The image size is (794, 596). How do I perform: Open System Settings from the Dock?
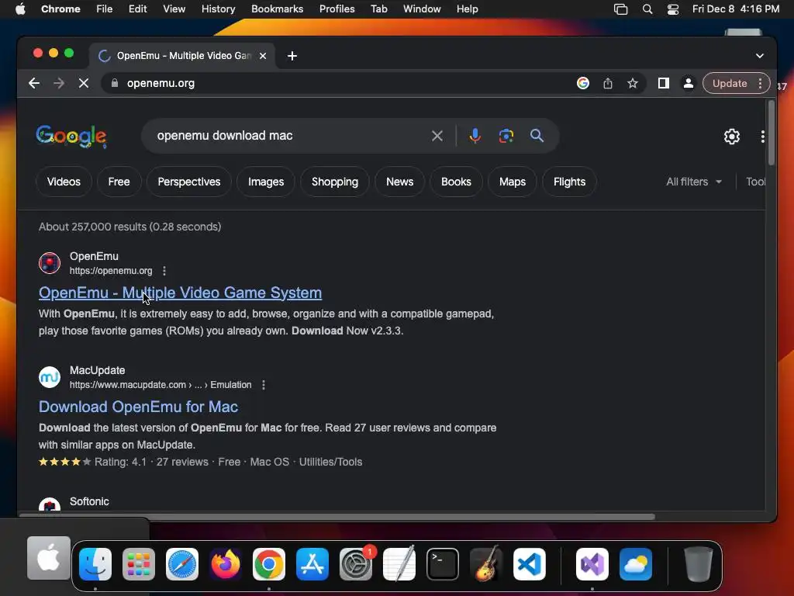pos(356,563)
